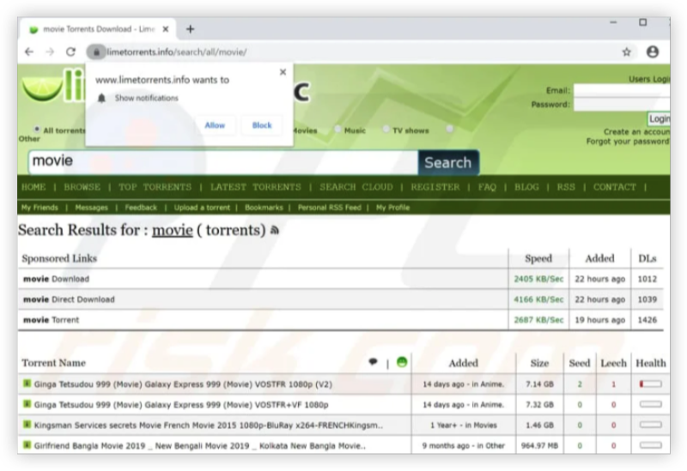Open Personal RSS Feed link
Screen dimensions: 687x471
pyautogui.click(x=330, y=208)
